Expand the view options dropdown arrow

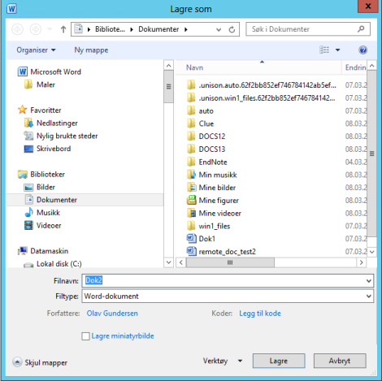(x=338, y=50)
